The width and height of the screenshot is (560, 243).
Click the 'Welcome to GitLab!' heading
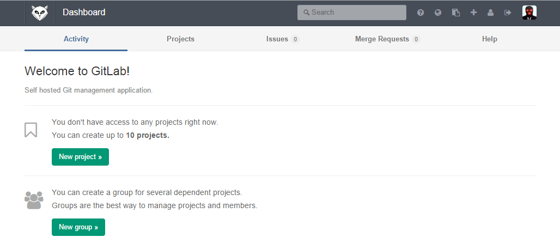77,71
